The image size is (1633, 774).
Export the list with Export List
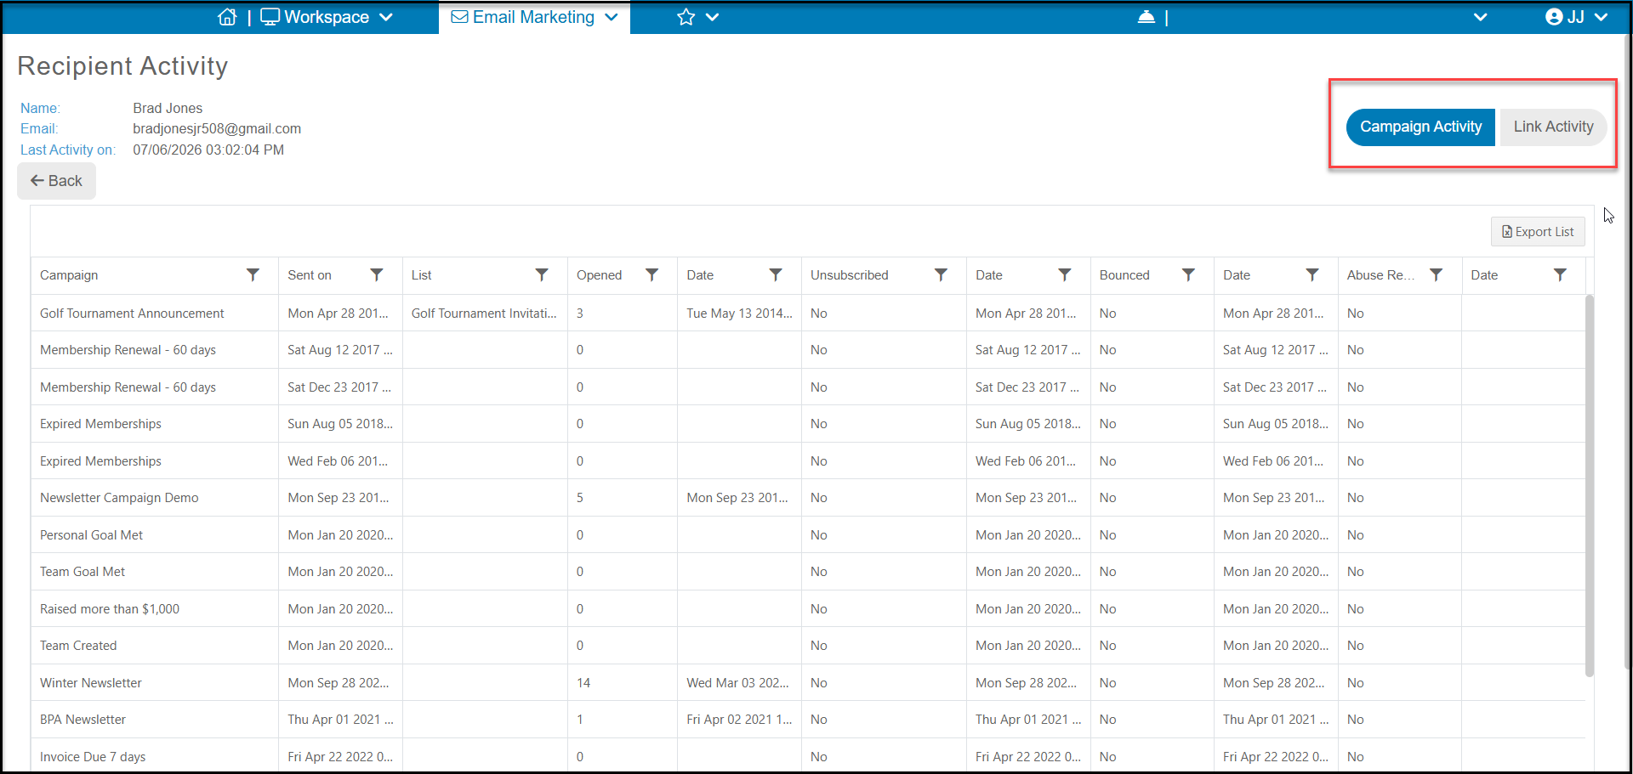tap(1538, 232)
